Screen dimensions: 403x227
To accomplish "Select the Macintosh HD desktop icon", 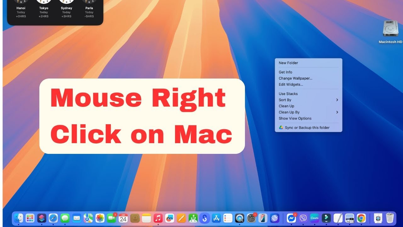I will tap(390, 32).
